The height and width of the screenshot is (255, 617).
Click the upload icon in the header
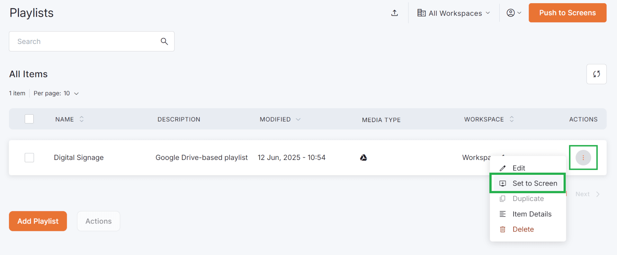395,13
